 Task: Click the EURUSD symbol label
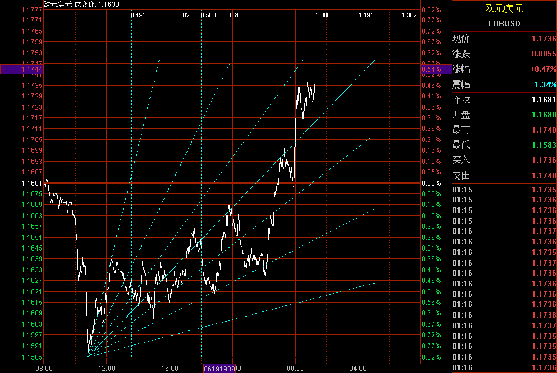click(x=504, y=23)
